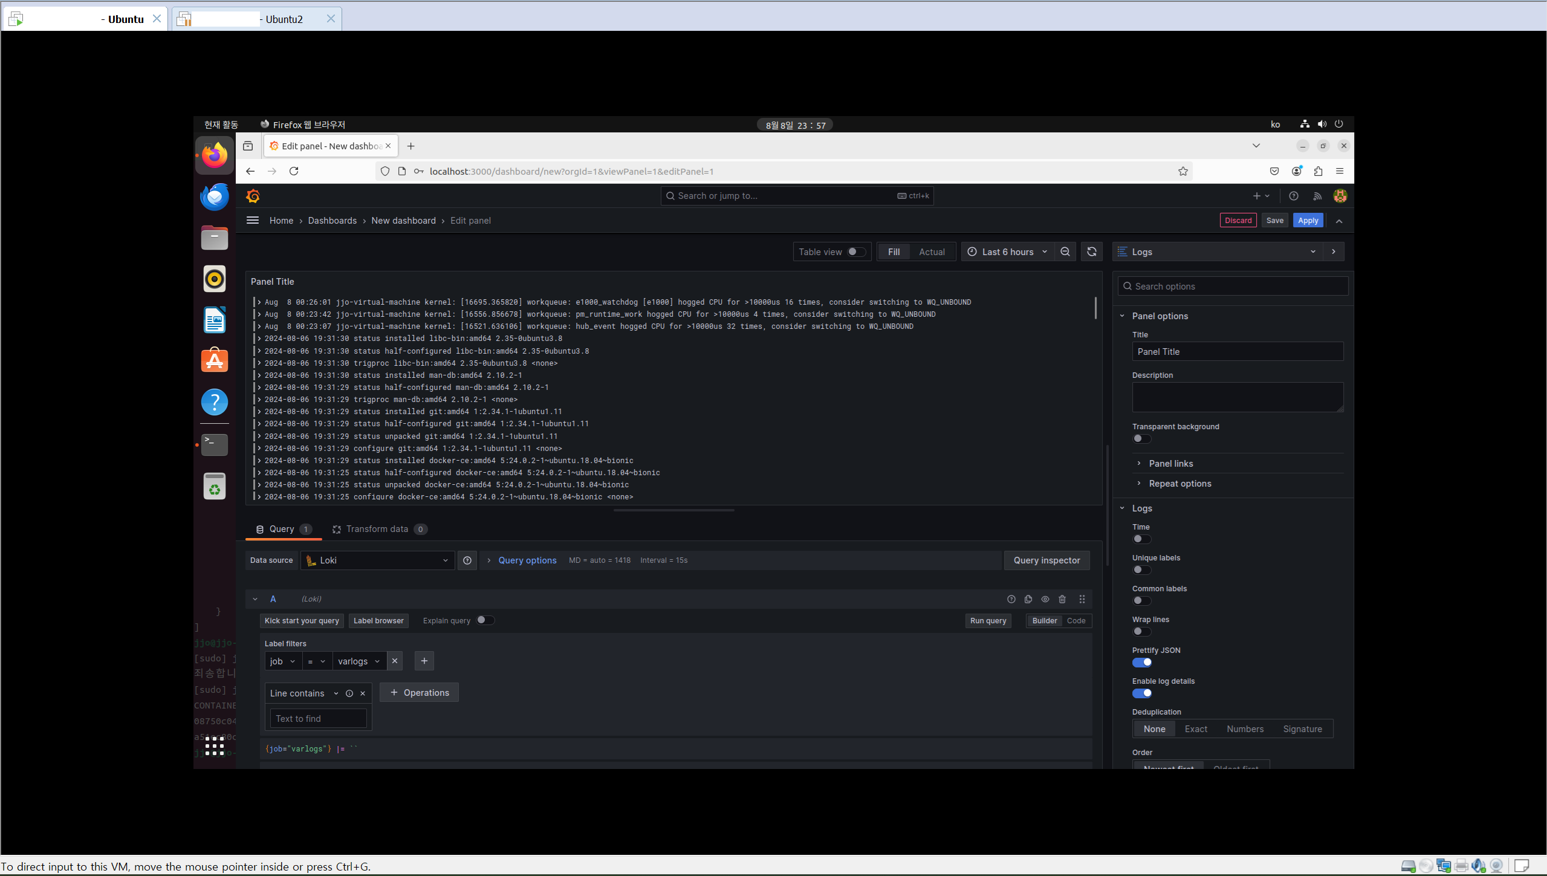Disable the Prettify JSON toggle

pos(1141,663)
